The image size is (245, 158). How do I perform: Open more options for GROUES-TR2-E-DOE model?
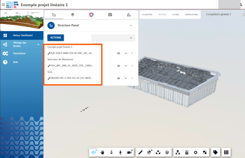point(132,78)
